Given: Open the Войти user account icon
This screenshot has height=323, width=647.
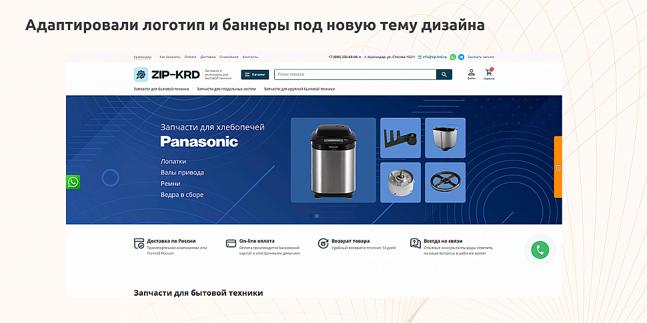Looking at the screenshot, I should (x=471, y=74).
